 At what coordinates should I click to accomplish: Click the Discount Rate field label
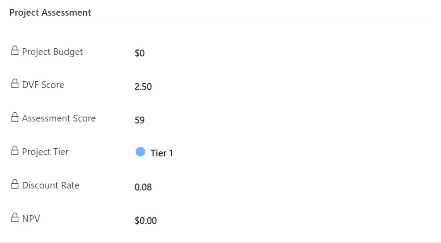tap(50, 185)
